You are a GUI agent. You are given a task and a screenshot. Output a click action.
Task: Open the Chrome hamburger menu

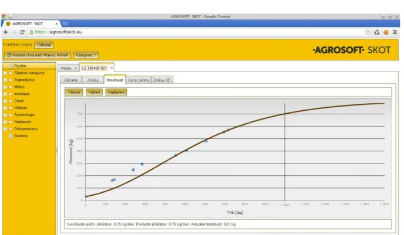pos(395,32)
